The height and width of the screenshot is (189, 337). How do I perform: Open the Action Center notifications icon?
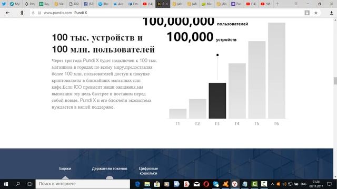[329, 184]
